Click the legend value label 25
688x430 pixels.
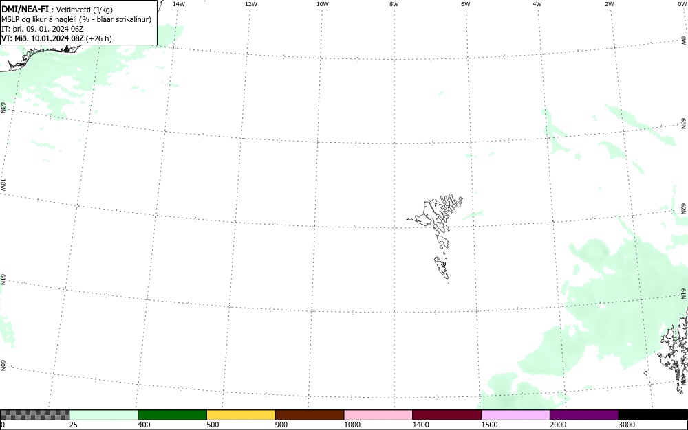pyautogui.click(x=74, y=425)
